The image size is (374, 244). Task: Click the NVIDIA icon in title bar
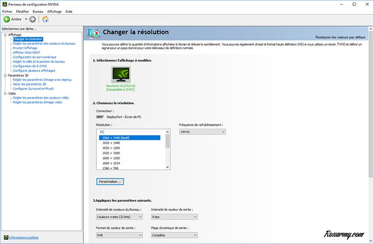coord(4,4)
